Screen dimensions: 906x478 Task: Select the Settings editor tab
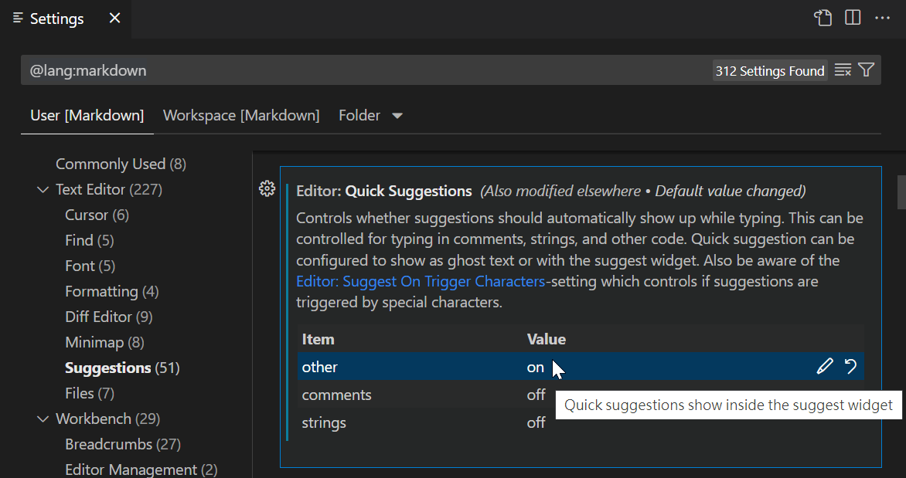point(65,19)
